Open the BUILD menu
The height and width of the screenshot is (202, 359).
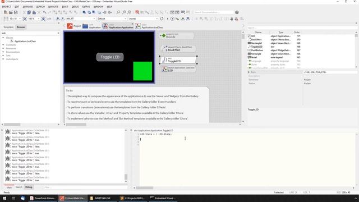[x=65, y=7]
